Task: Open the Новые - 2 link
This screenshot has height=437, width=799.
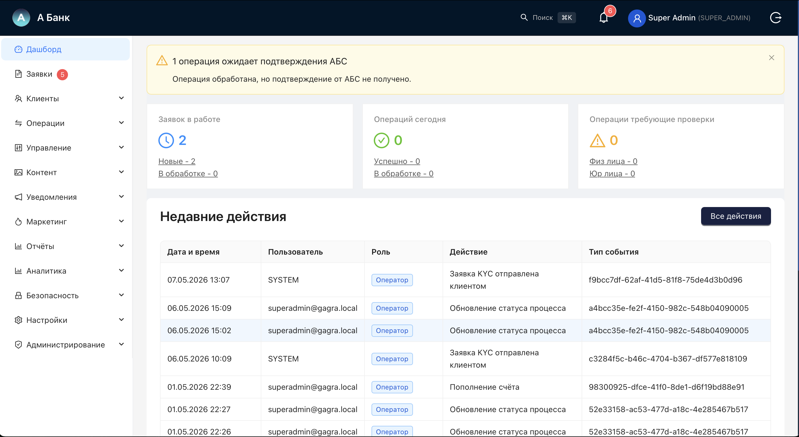Action: (177, 161)
